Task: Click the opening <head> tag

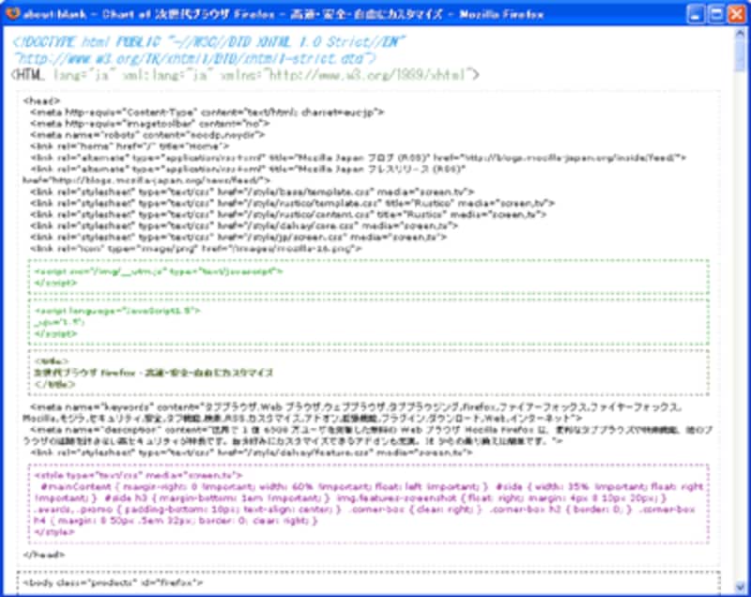Action: pyautogui.click(x=41, y=101)
